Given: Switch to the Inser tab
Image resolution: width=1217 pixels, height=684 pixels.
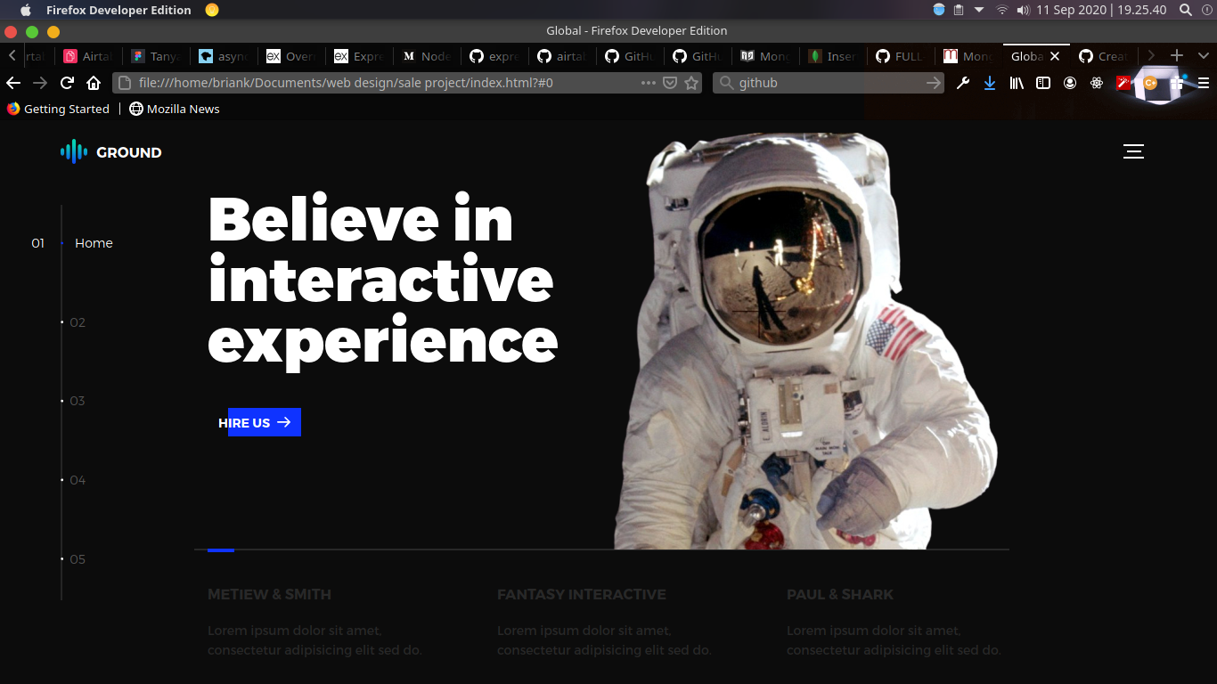Looking at the screenshot, I should [x=832, y=56].
